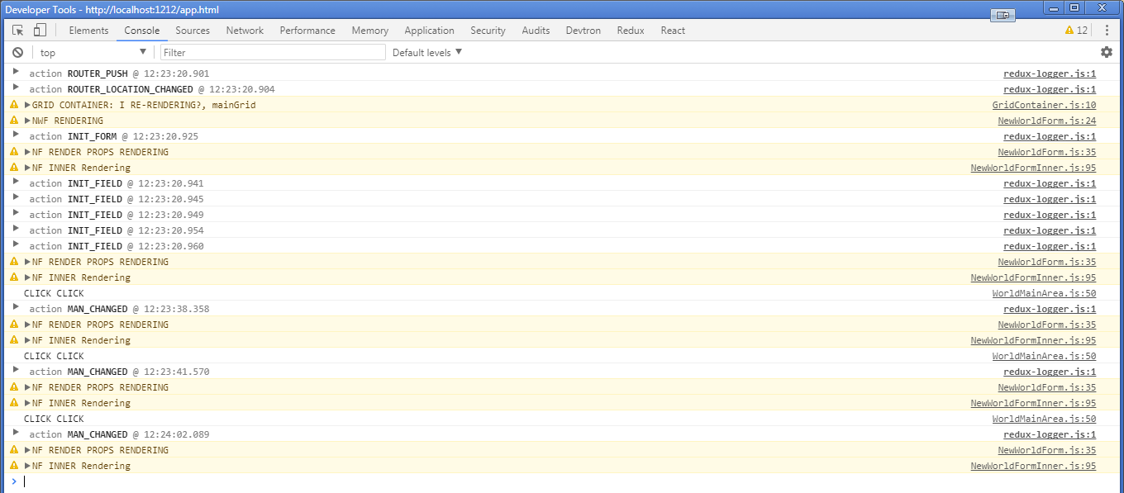
Task: Switch to the Elements tab
Action: point(88,31)
